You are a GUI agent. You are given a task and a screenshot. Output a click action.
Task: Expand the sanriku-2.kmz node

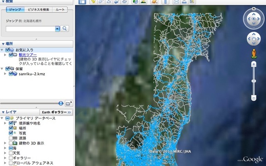tap(5, 74)
